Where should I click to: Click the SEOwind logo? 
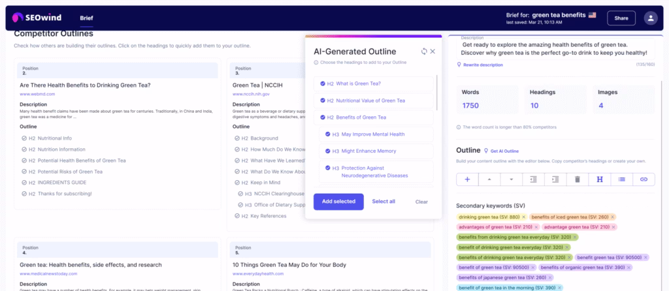coord(40,18)
